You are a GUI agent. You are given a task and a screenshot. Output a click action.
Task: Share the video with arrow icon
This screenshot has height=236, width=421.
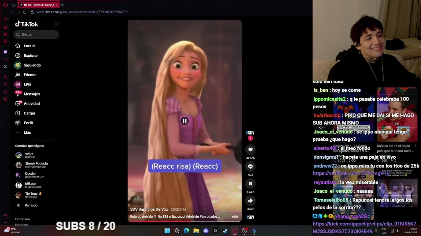[x=250, y=201]
